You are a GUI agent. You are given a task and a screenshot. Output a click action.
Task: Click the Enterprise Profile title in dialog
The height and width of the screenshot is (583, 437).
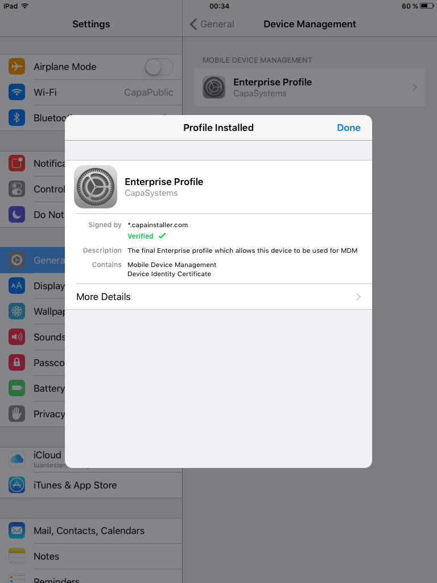point(164,182)
